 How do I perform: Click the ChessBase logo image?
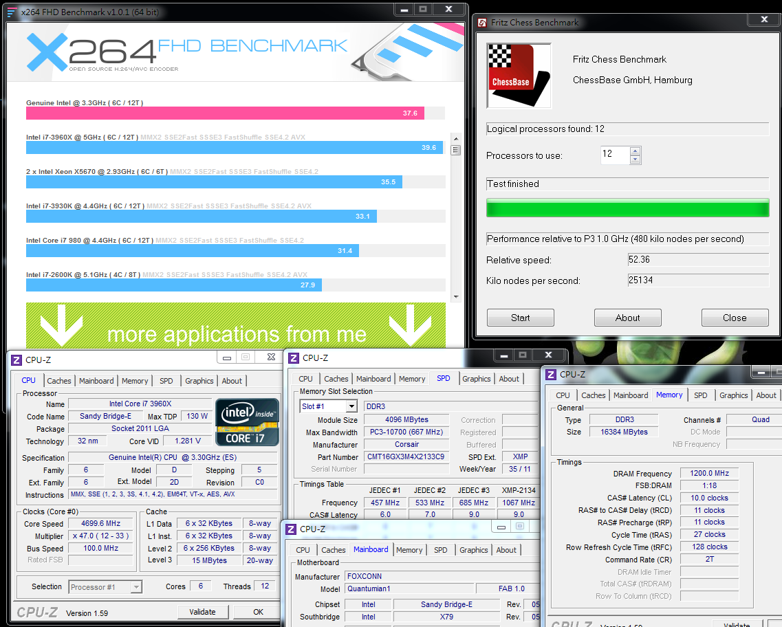519,75
